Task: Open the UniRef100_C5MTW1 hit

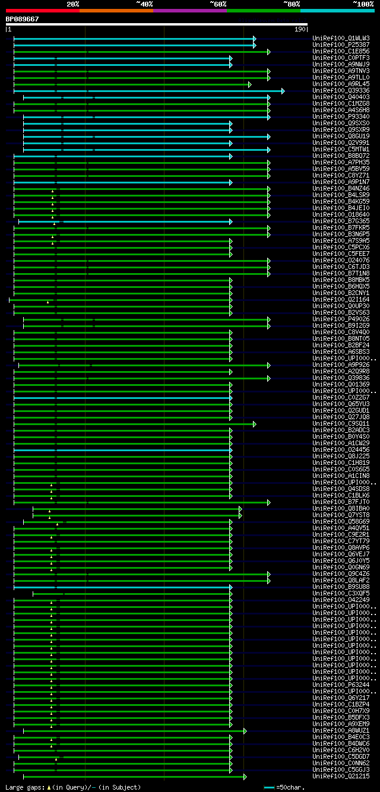Action: [x=341, y=149]
